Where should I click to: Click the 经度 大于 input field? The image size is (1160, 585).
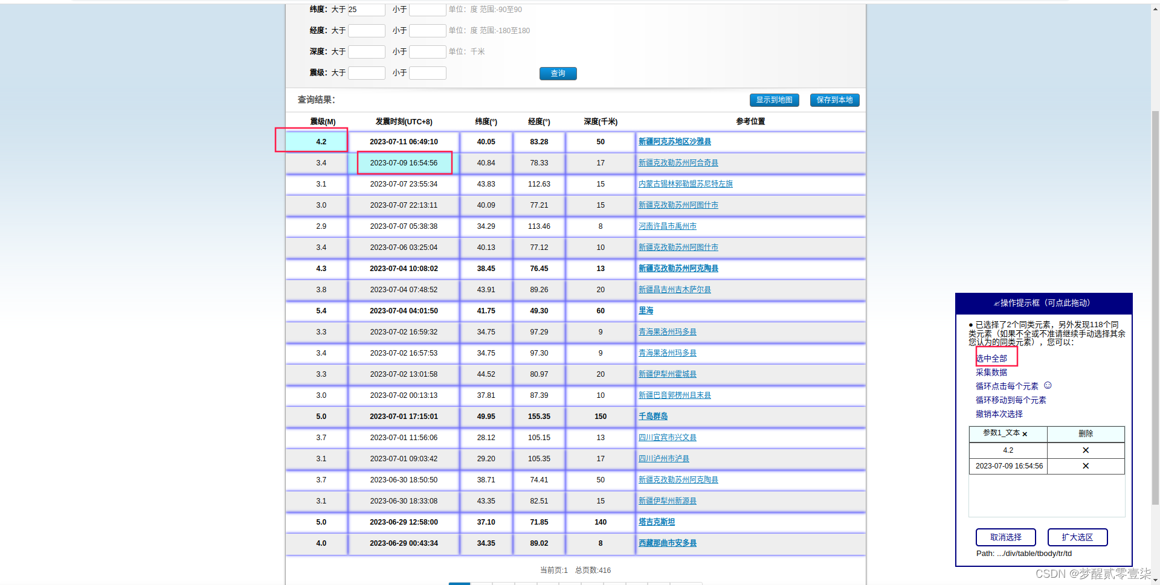coord(366,31)
